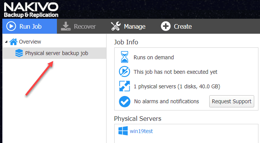The height and width of the screenshot is (143, 260).
Task: Click '1 physical servers (1 disks, 40.0 GB)'
Action: 177,86
